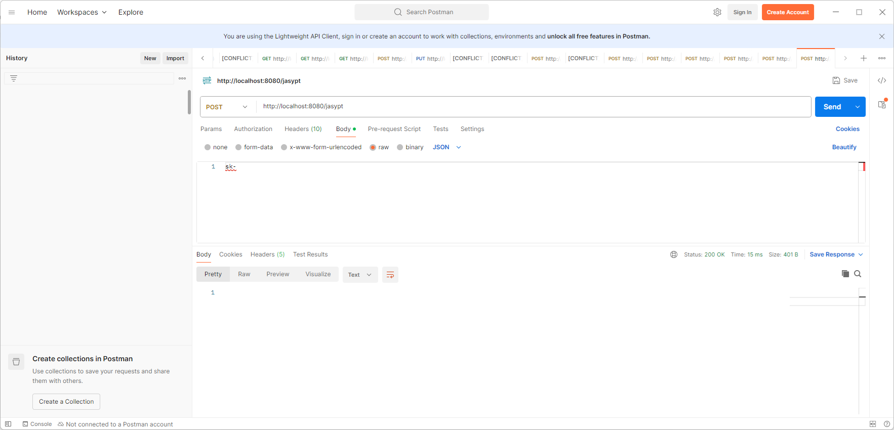894x430 pixels.
Task: Open the JSON format dropdown
Action: [x=447, y=147]
